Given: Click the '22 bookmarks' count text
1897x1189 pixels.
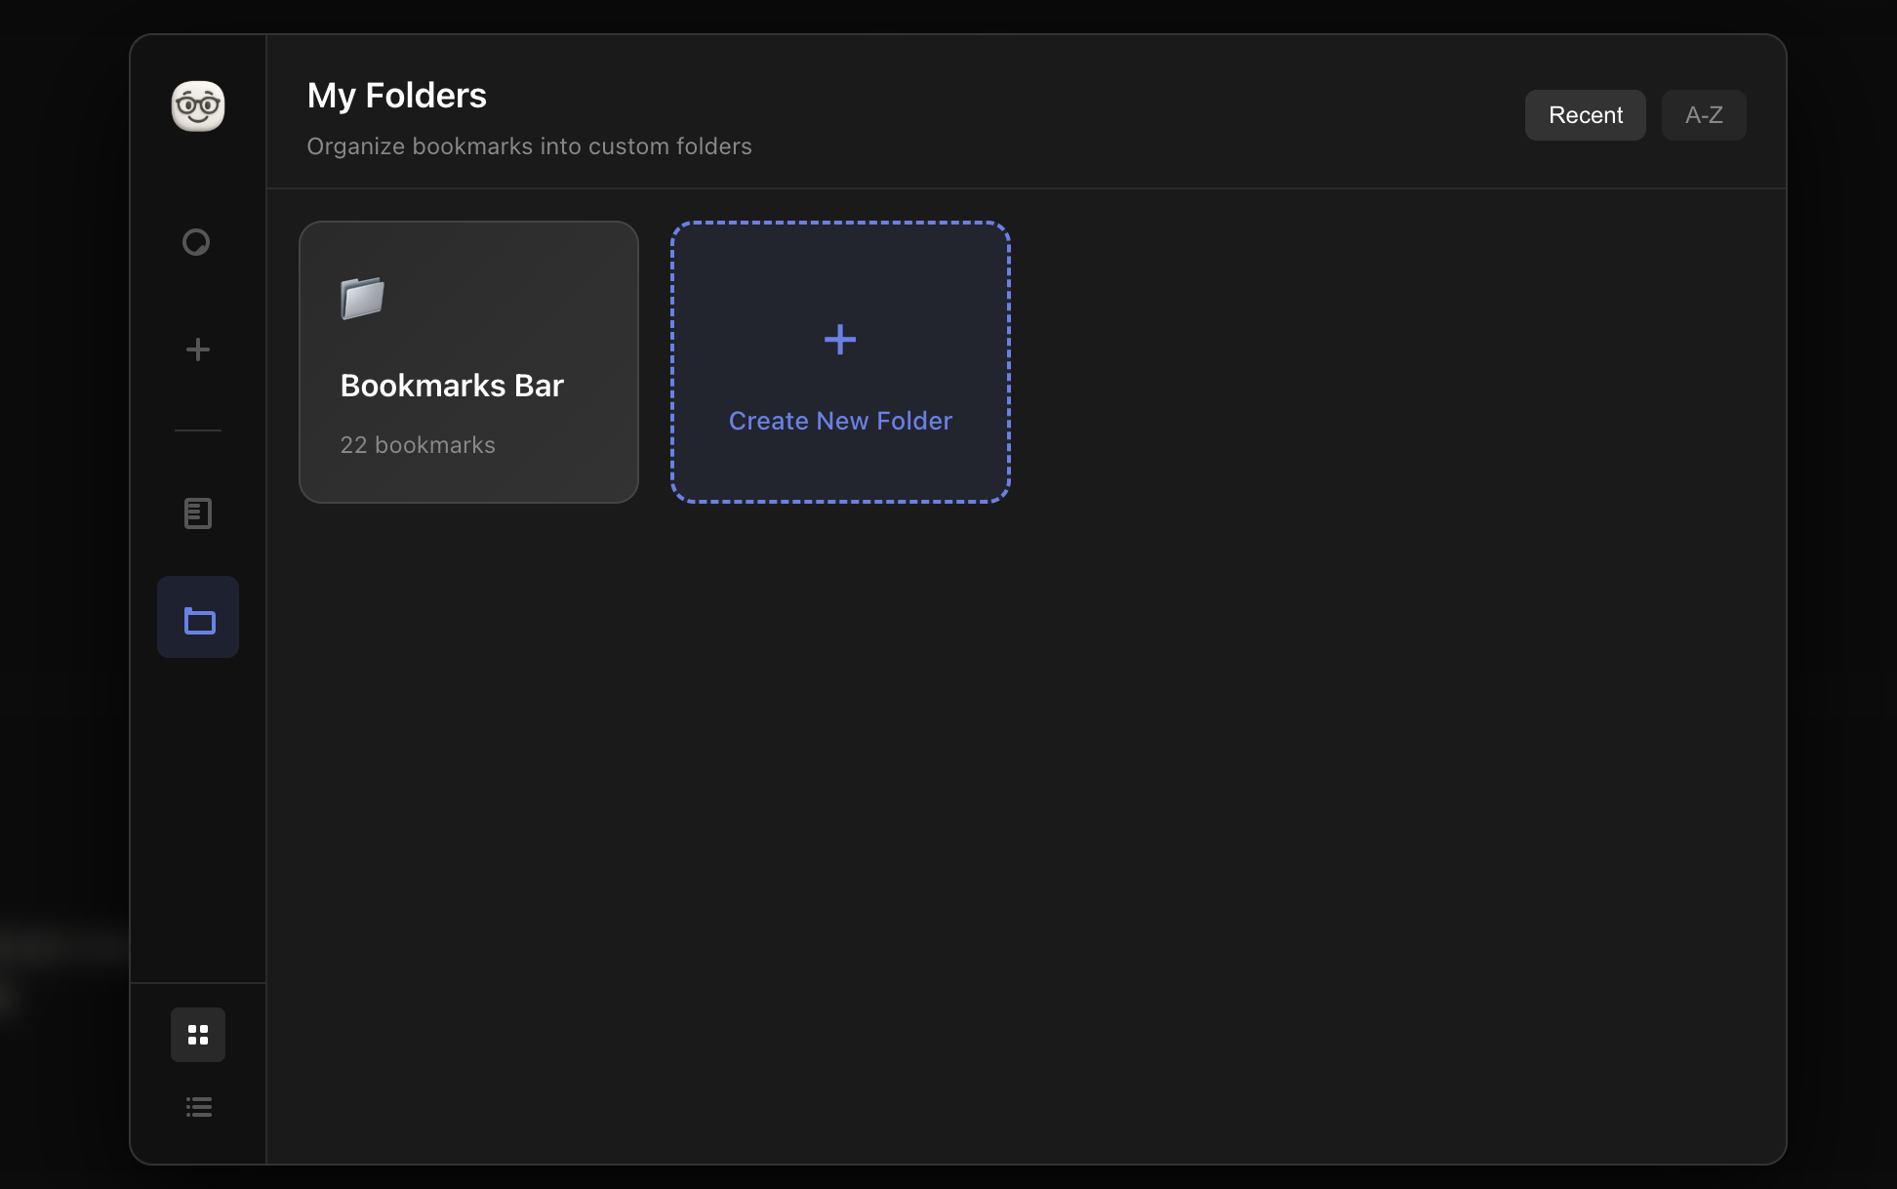Looking at the screenshot, I should (x=418, y=445).
